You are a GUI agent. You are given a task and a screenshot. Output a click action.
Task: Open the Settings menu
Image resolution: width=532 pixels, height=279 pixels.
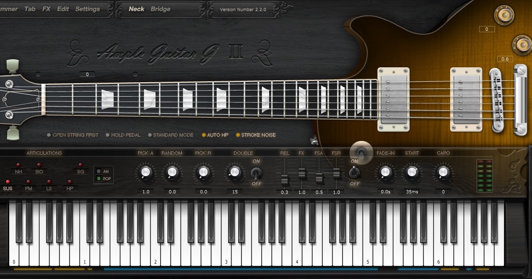(88, 9)
